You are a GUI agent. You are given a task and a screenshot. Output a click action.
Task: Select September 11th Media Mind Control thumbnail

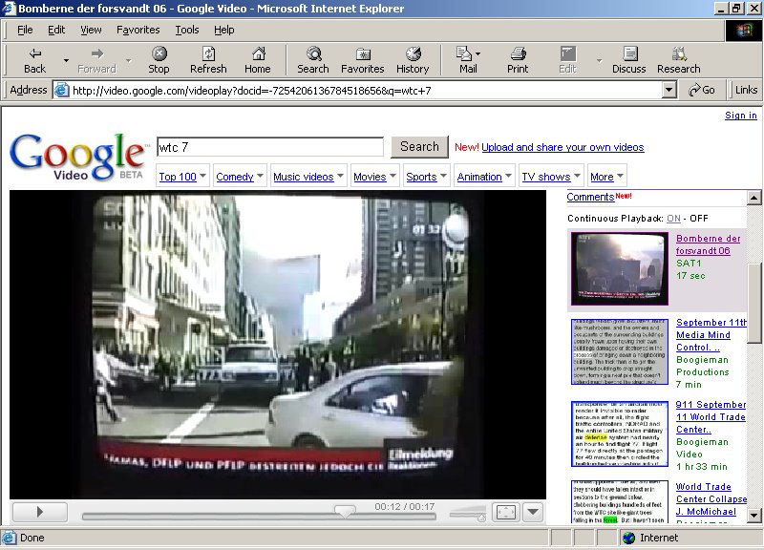pyautogui.click(x=619, y=351)
